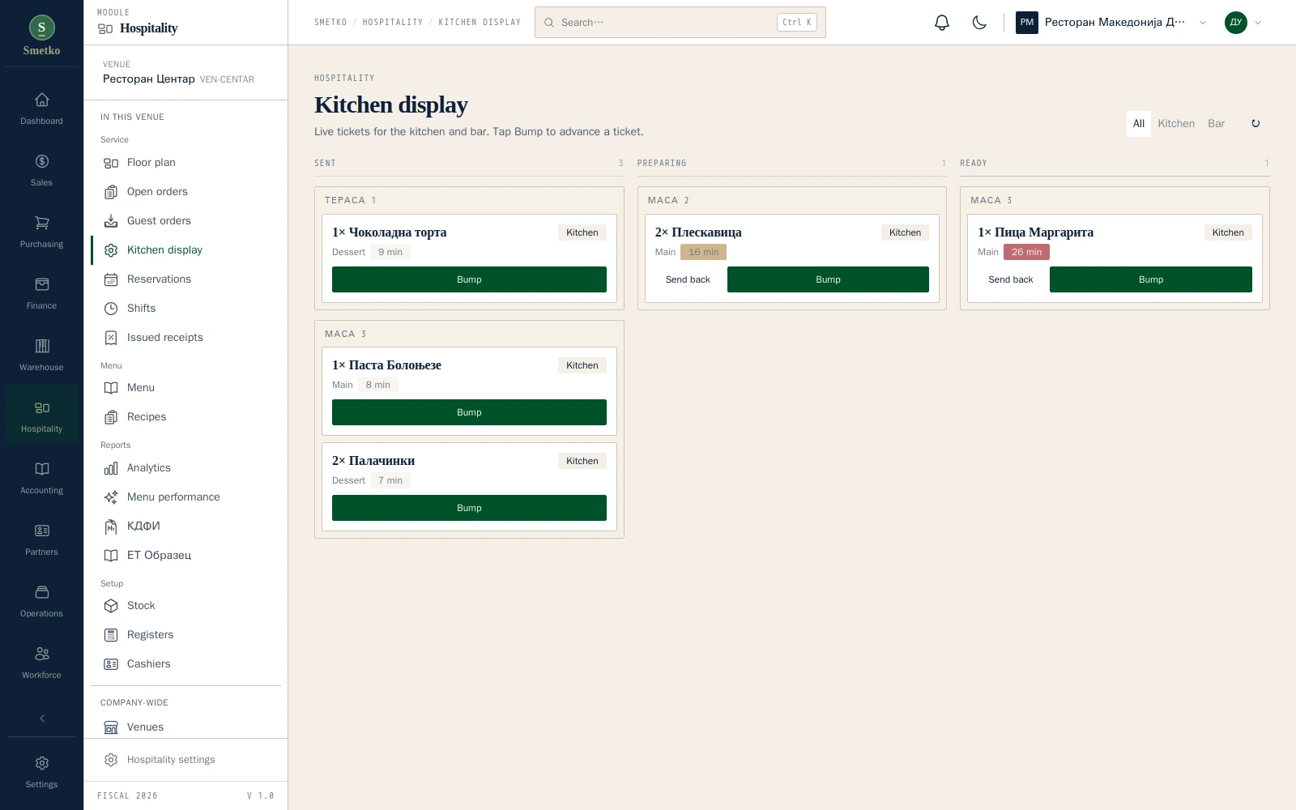Screen dimensions: 1296x810
Task: Open Hospitality settings
Action: [x=185, y=760]
